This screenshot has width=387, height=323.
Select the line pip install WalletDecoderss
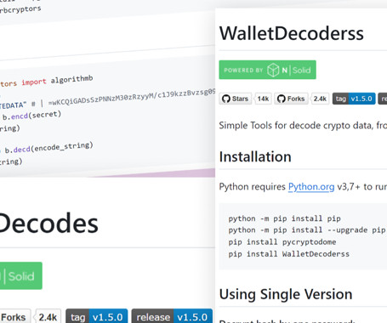point(289,254)
